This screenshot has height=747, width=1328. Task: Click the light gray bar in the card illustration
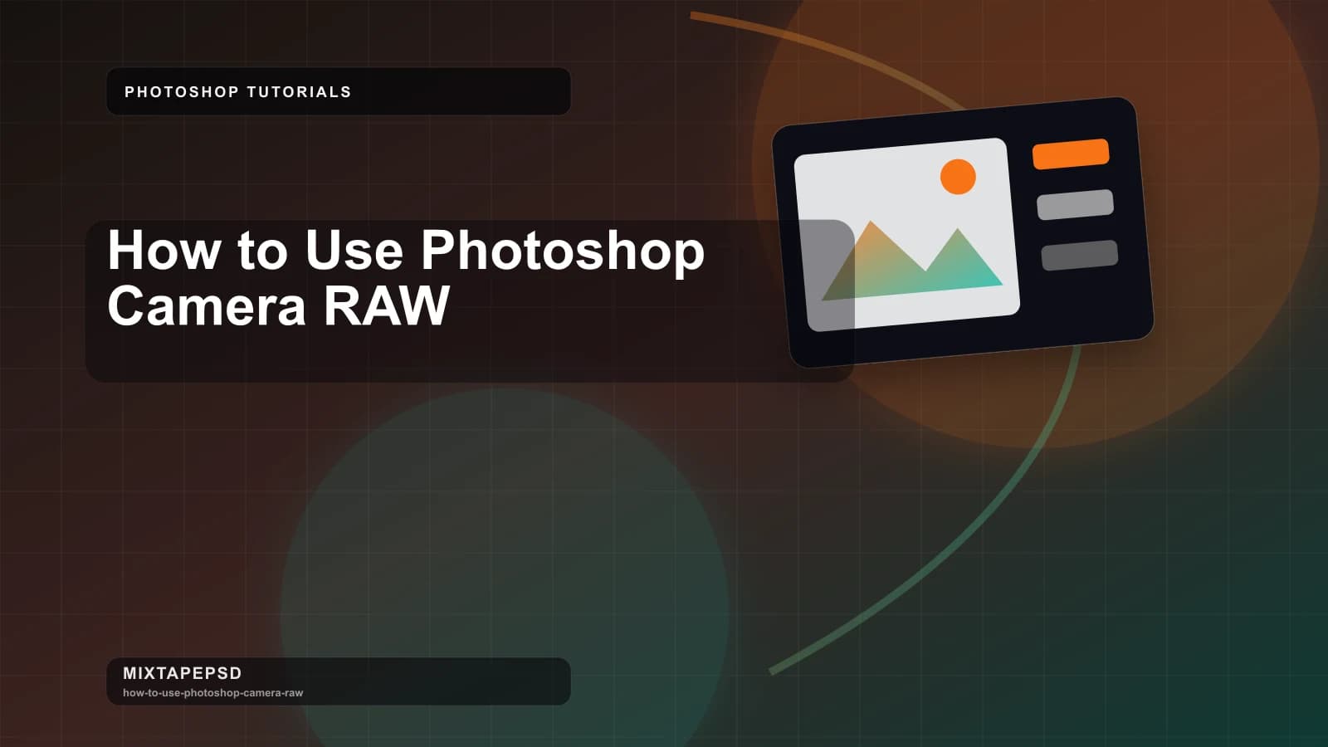point(1075,204)
